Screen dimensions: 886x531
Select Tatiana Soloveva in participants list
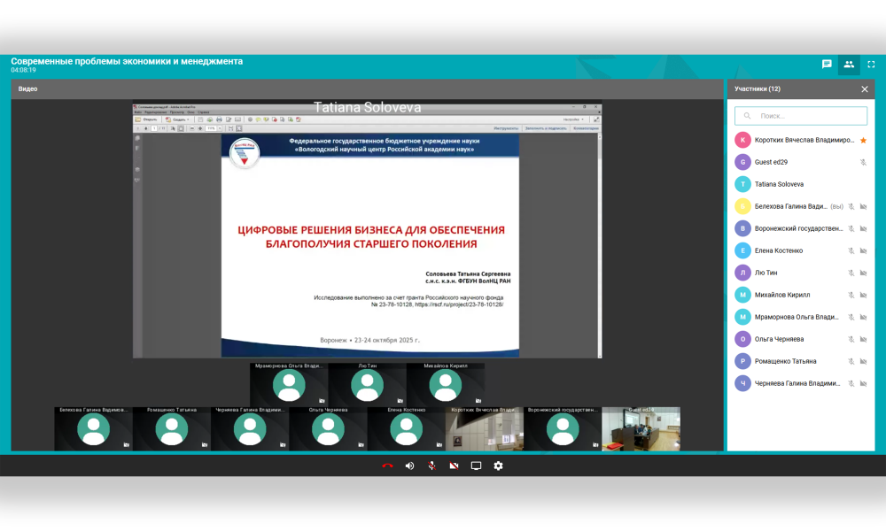coord(779,184)
